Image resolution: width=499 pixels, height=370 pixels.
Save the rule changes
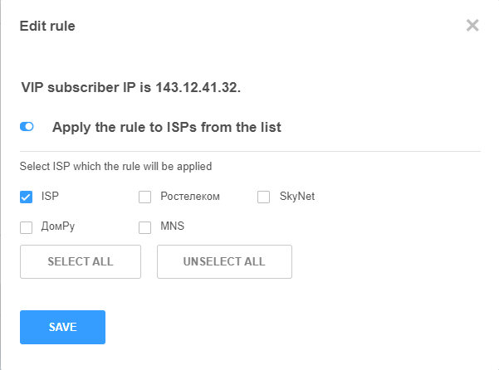(x=62, y=327)
